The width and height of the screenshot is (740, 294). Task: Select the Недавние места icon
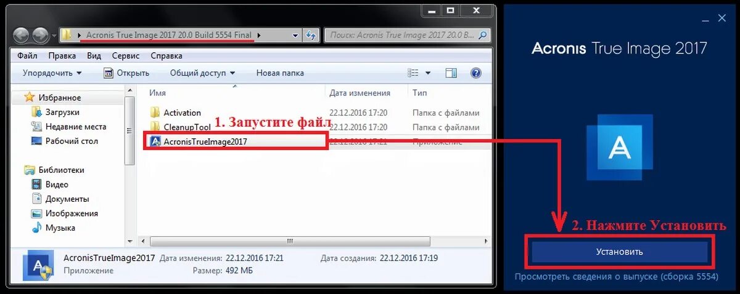[36, 126]
